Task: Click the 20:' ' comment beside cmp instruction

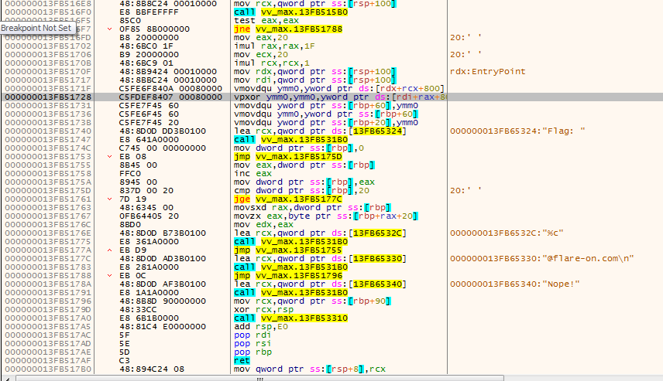Action: pyautogui.click(x=466, y=191)
